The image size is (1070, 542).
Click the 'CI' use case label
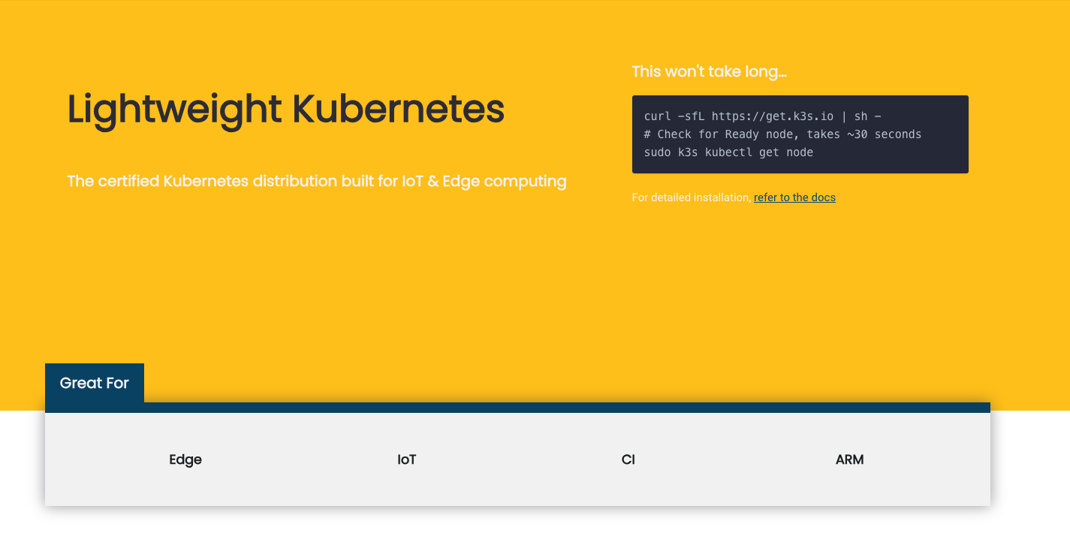(628, 459)
